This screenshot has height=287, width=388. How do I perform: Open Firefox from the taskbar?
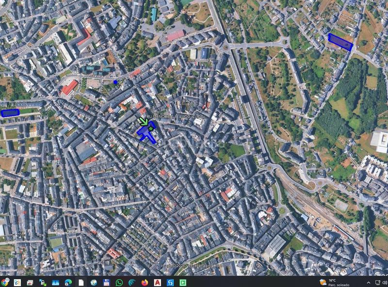pos(145,282)
